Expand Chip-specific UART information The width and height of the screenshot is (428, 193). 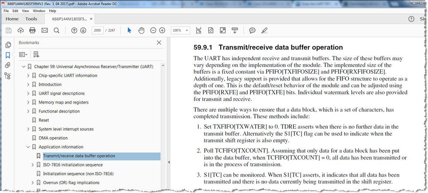[28, 75]
